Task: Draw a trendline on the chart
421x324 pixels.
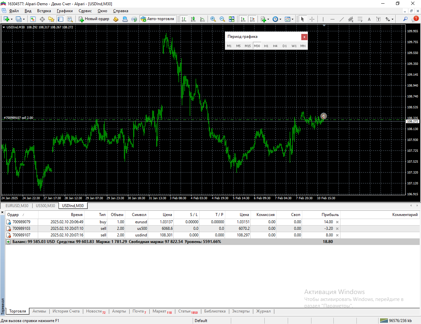Action: pos(341,19)
